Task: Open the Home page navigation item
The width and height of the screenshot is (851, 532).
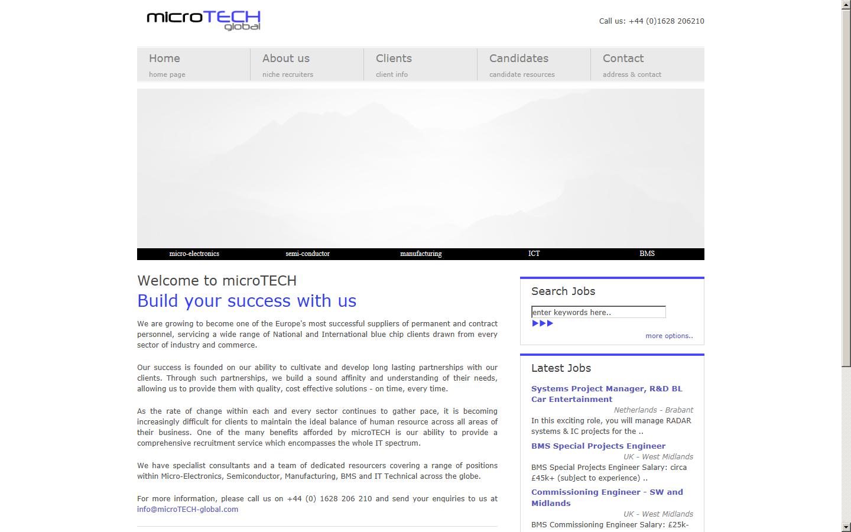Action: [164, 59]
